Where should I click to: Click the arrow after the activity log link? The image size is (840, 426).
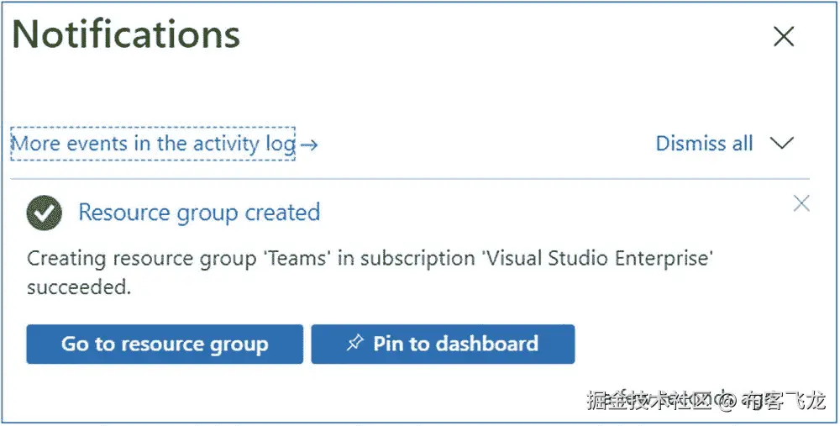[309, 145]
